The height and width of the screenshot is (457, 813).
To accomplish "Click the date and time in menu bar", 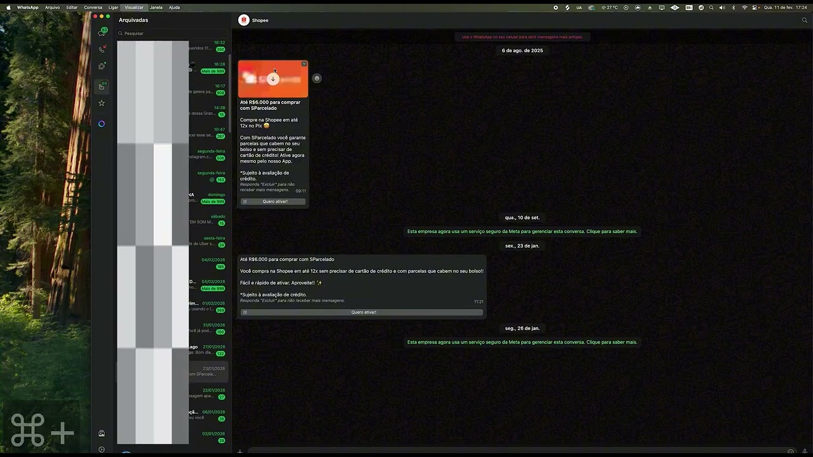I will 786,8.
